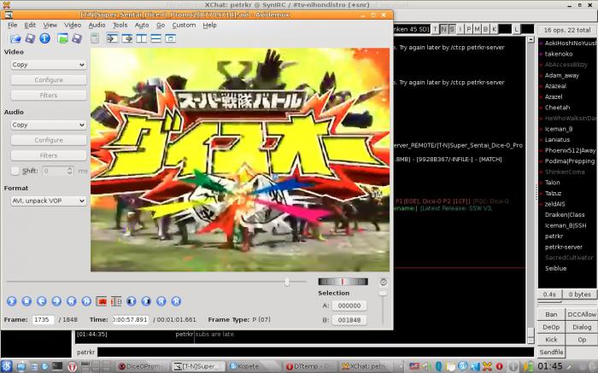Click the Save project floppy icon
Image resolution: width=598 pixels, height=373 pixels.
coord(77,38)
